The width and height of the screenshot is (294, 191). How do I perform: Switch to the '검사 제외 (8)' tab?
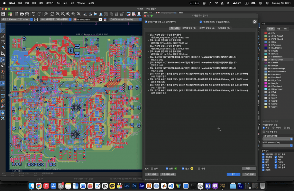(224, 28)
